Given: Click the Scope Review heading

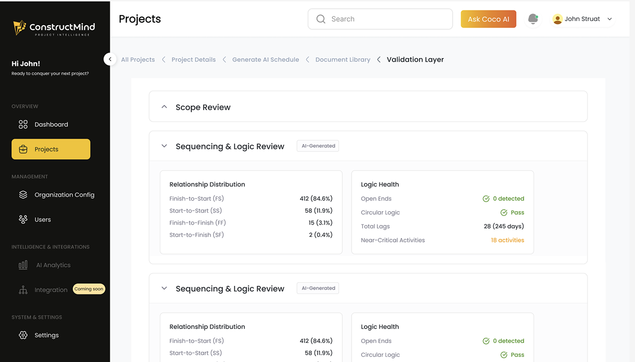Looking at the screenshot, I should (203, 107).
